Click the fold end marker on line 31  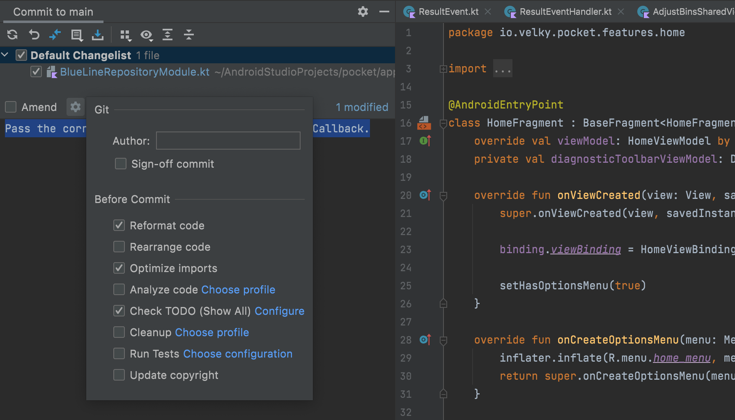pos(443,394)
